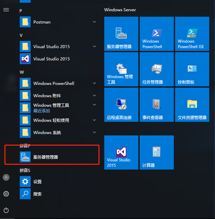Open the 文件资源管理器 tile
Viewport: 215px width, 219px height.
click(192, 105)
